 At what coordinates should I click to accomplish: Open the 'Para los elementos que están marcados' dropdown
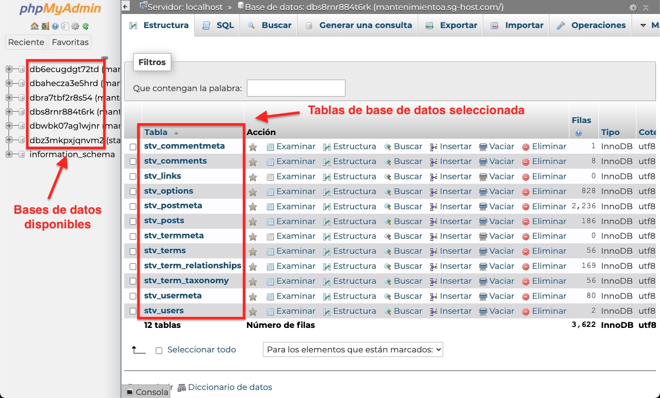coord(353,349)
